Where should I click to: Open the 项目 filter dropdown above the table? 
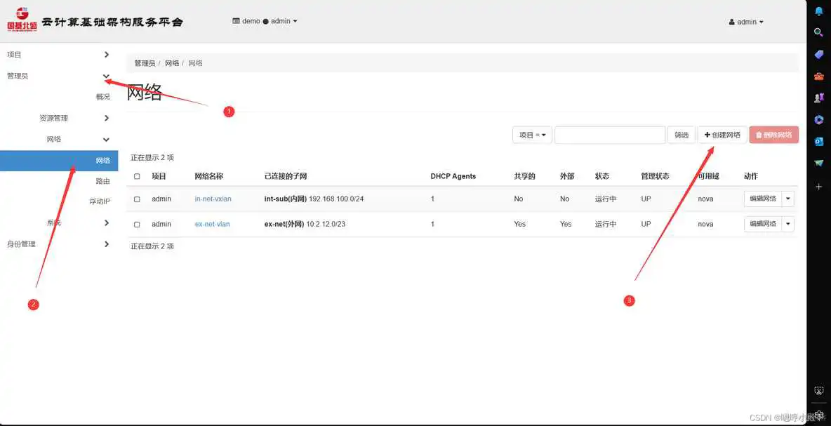click(x=531, y=134)
